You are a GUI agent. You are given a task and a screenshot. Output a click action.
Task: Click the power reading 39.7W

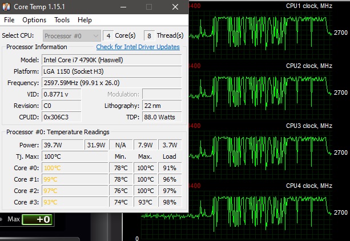(62, 145)
